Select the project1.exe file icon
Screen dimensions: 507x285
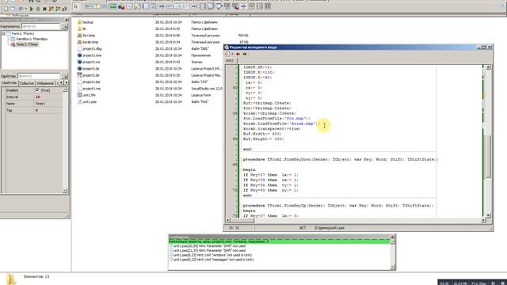click(x=79, y=55)
